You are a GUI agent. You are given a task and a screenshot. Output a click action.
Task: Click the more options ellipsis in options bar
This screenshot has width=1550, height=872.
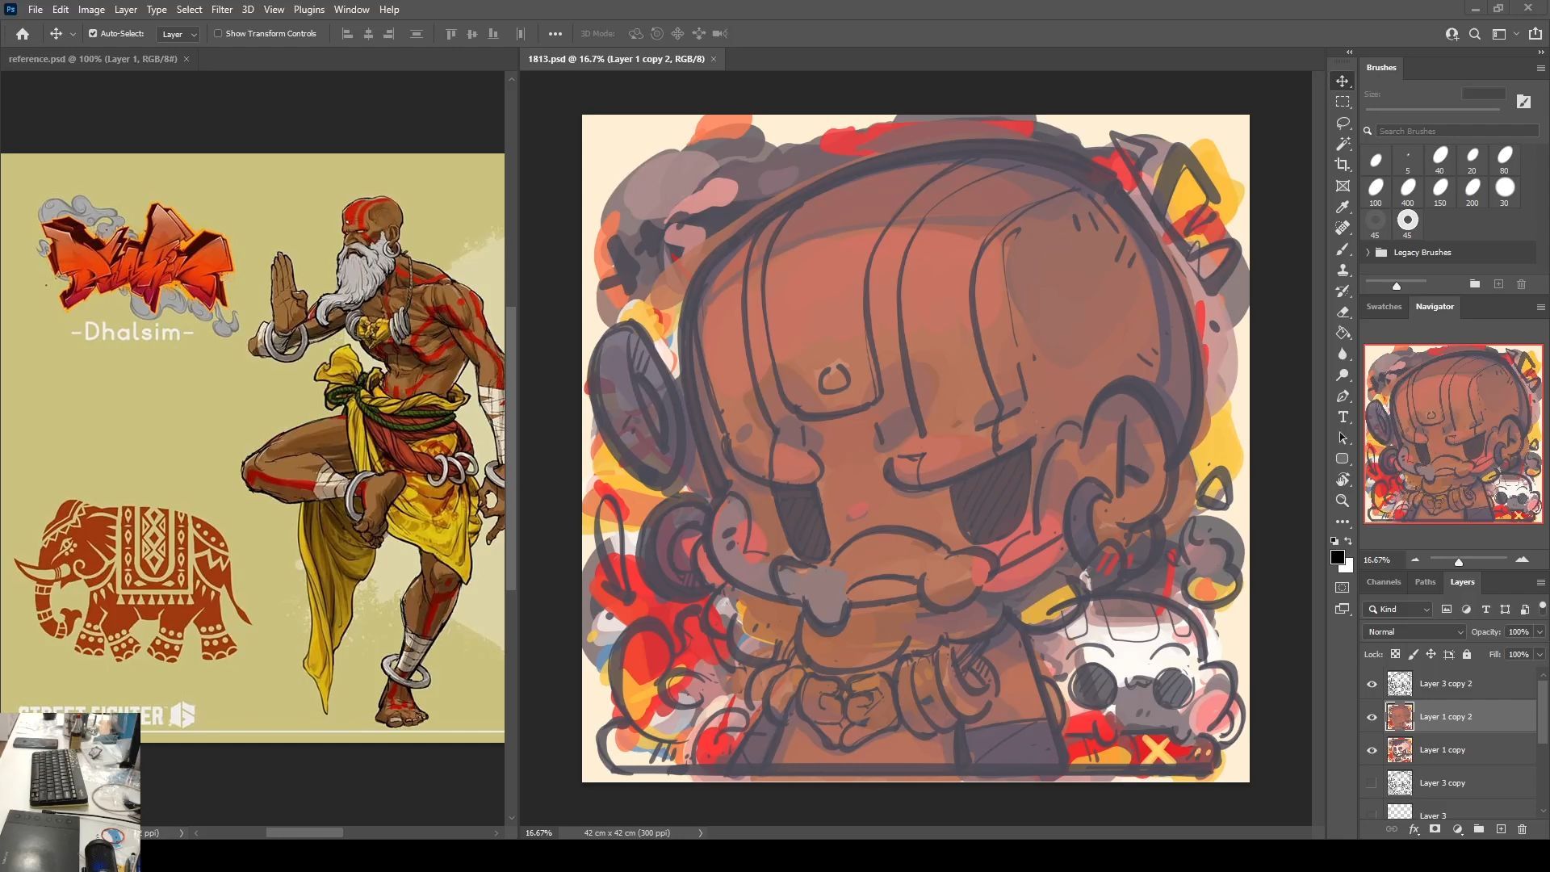[555, 34]
